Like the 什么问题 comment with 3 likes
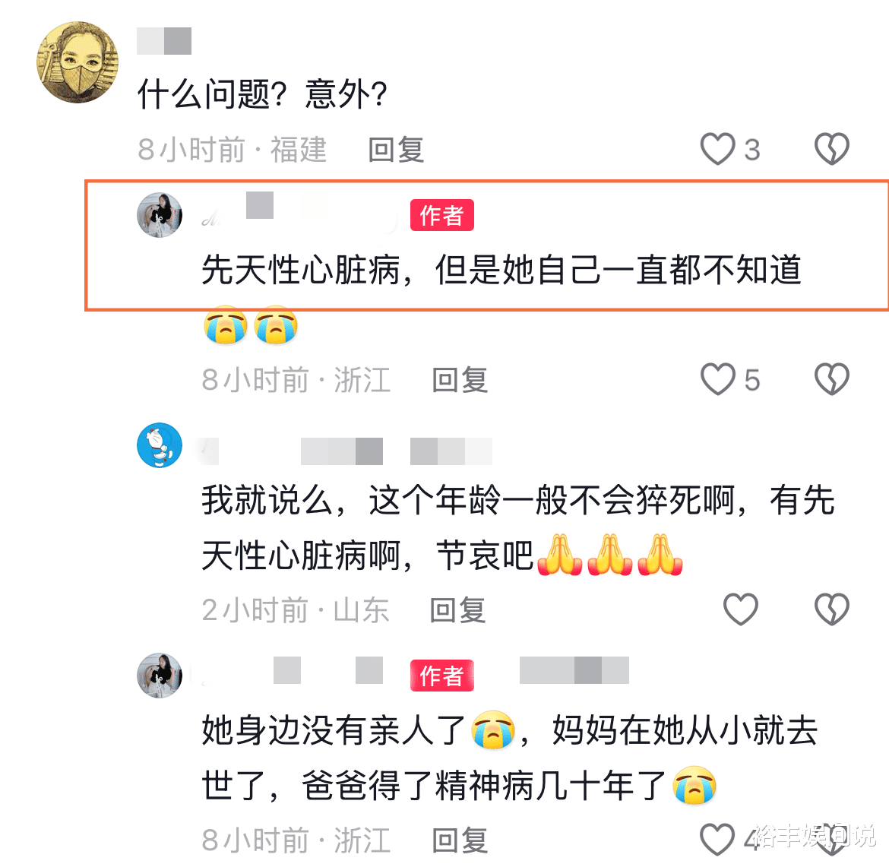Image resolution: width=889 pixels, height=864 pixels. 718,149
